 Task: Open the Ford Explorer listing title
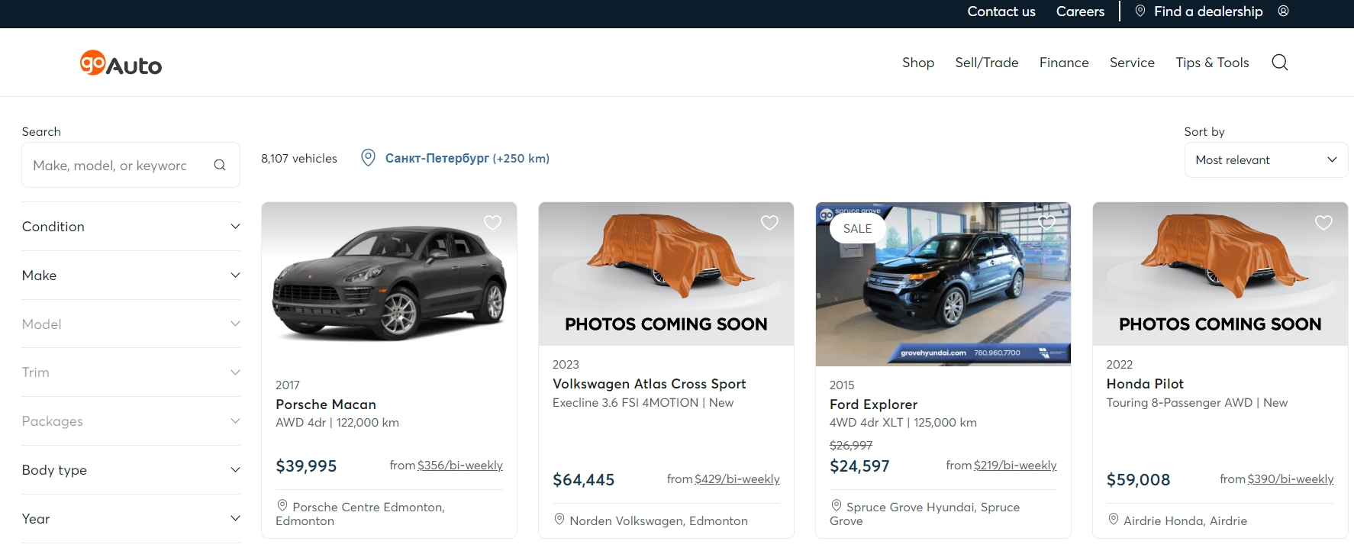(x=873, y=404)
